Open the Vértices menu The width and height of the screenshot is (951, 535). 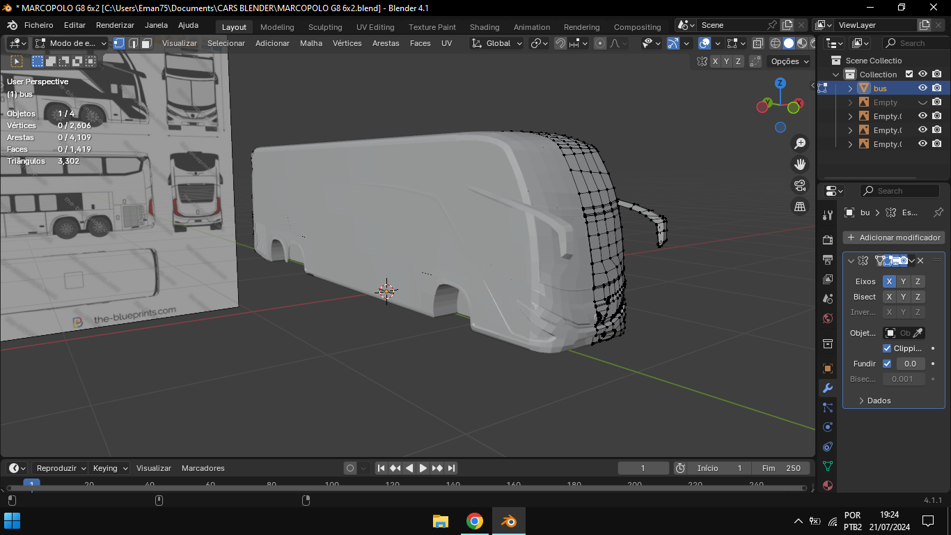pos(347,43)
